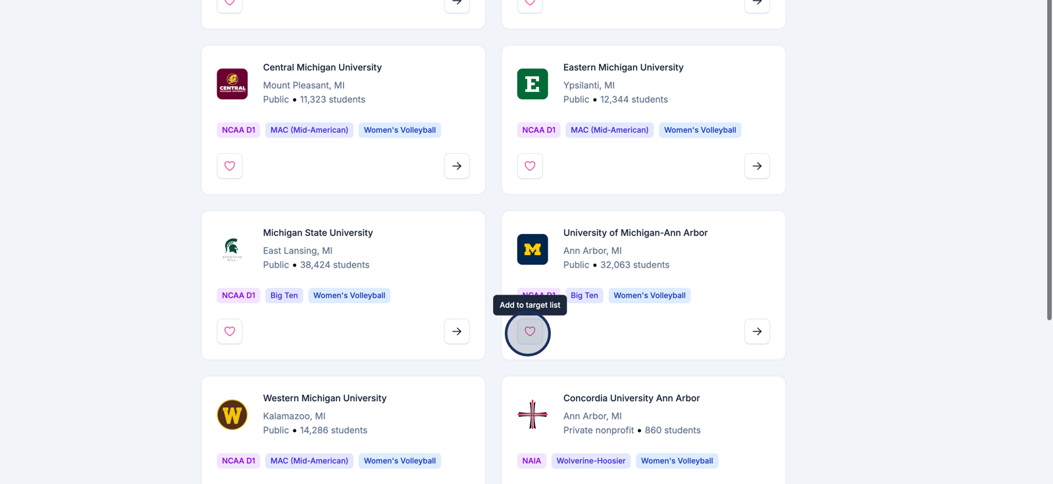Image resolution: width=1053 pixels, height=484 pixels.
Task: Select NCAA D1 tag on Western Michigan card
Action: coord(238,461)
